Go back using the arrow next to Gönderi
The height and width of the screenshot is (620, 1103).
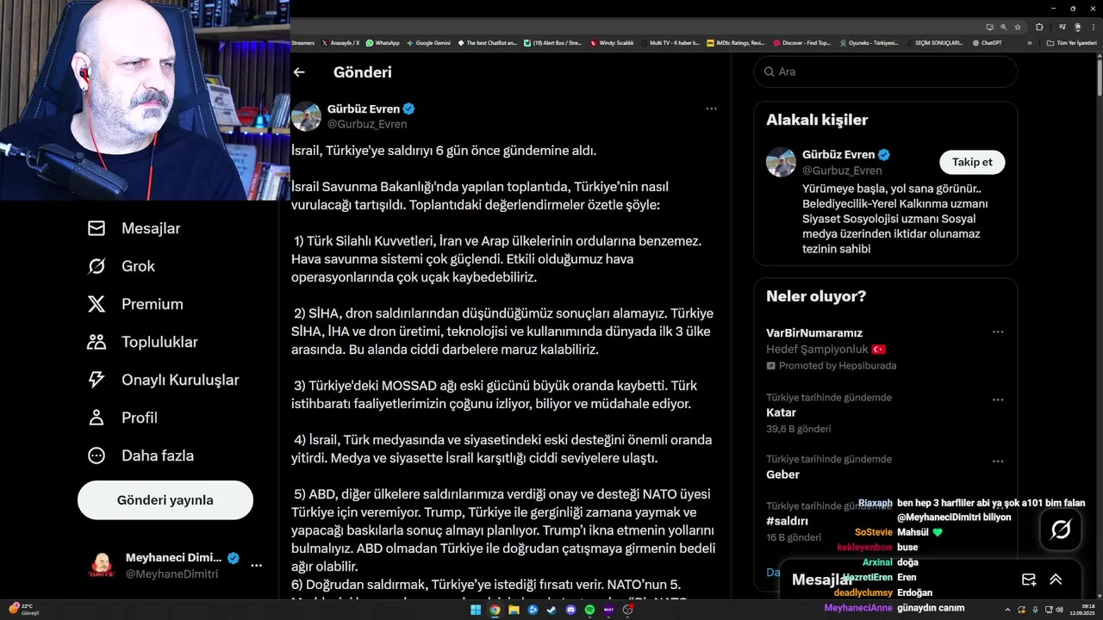coord(299,72)
